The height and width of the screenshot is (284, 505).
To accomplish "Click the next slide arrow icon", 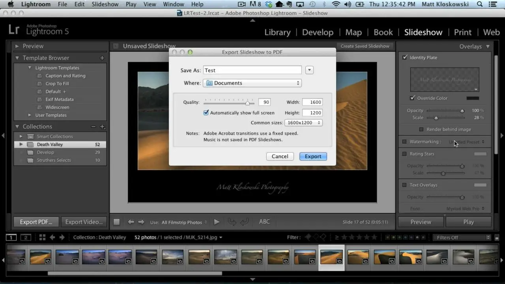I will [x=142, y=222].
